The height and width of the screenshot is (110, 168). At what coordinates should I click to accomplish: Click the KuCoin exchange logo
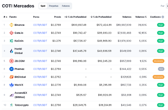click(x=12, y=41)
